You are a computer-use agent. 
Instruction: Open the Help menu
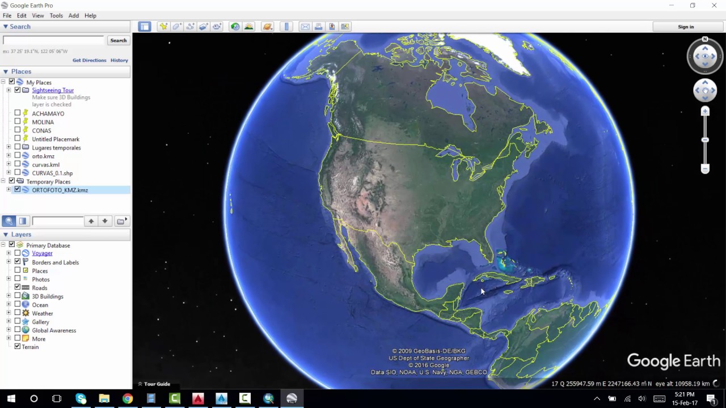tap(90, 15)
